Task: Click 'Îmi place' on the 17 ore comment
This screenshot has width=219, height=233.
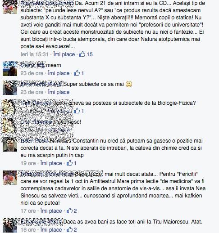Action: tap(51, 211)
